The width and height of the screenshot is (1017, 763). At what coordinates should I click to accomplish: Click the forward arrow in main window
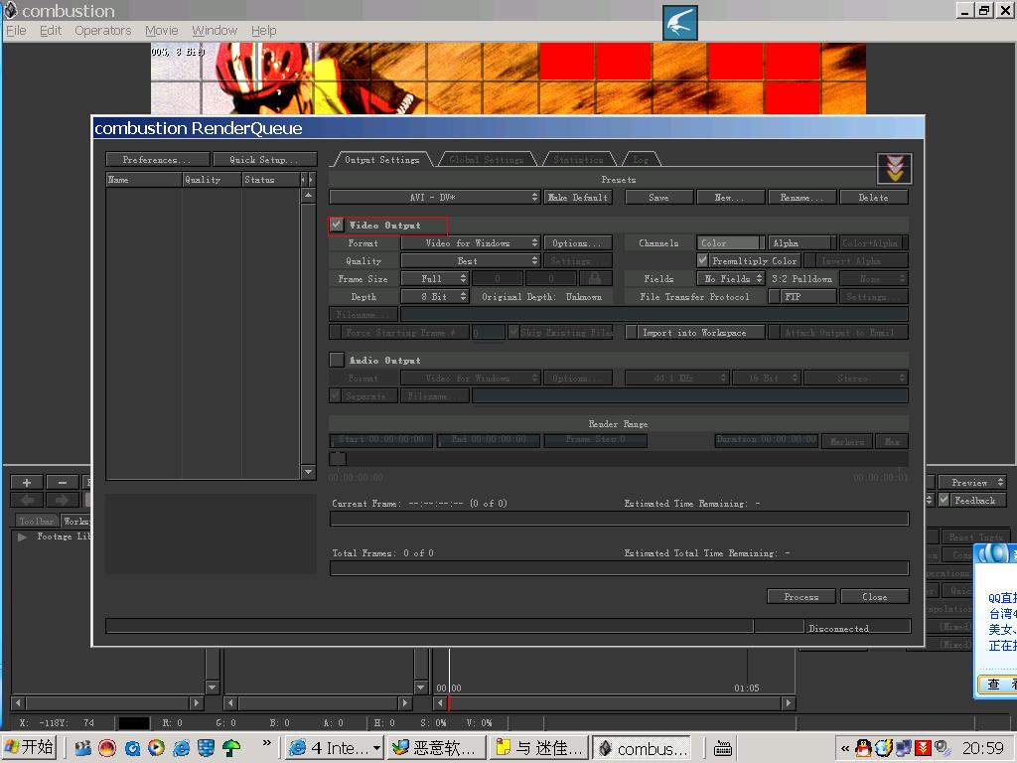coord(63,500)
